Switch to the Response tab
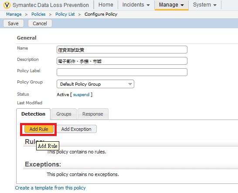The width and height of the screenshot is (238, 193). 93,114
